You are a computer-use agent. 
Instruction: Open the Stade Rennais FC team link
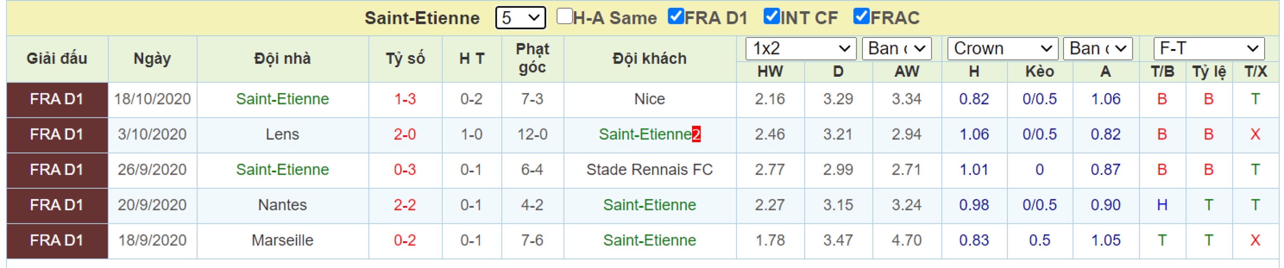coord(649,170)
